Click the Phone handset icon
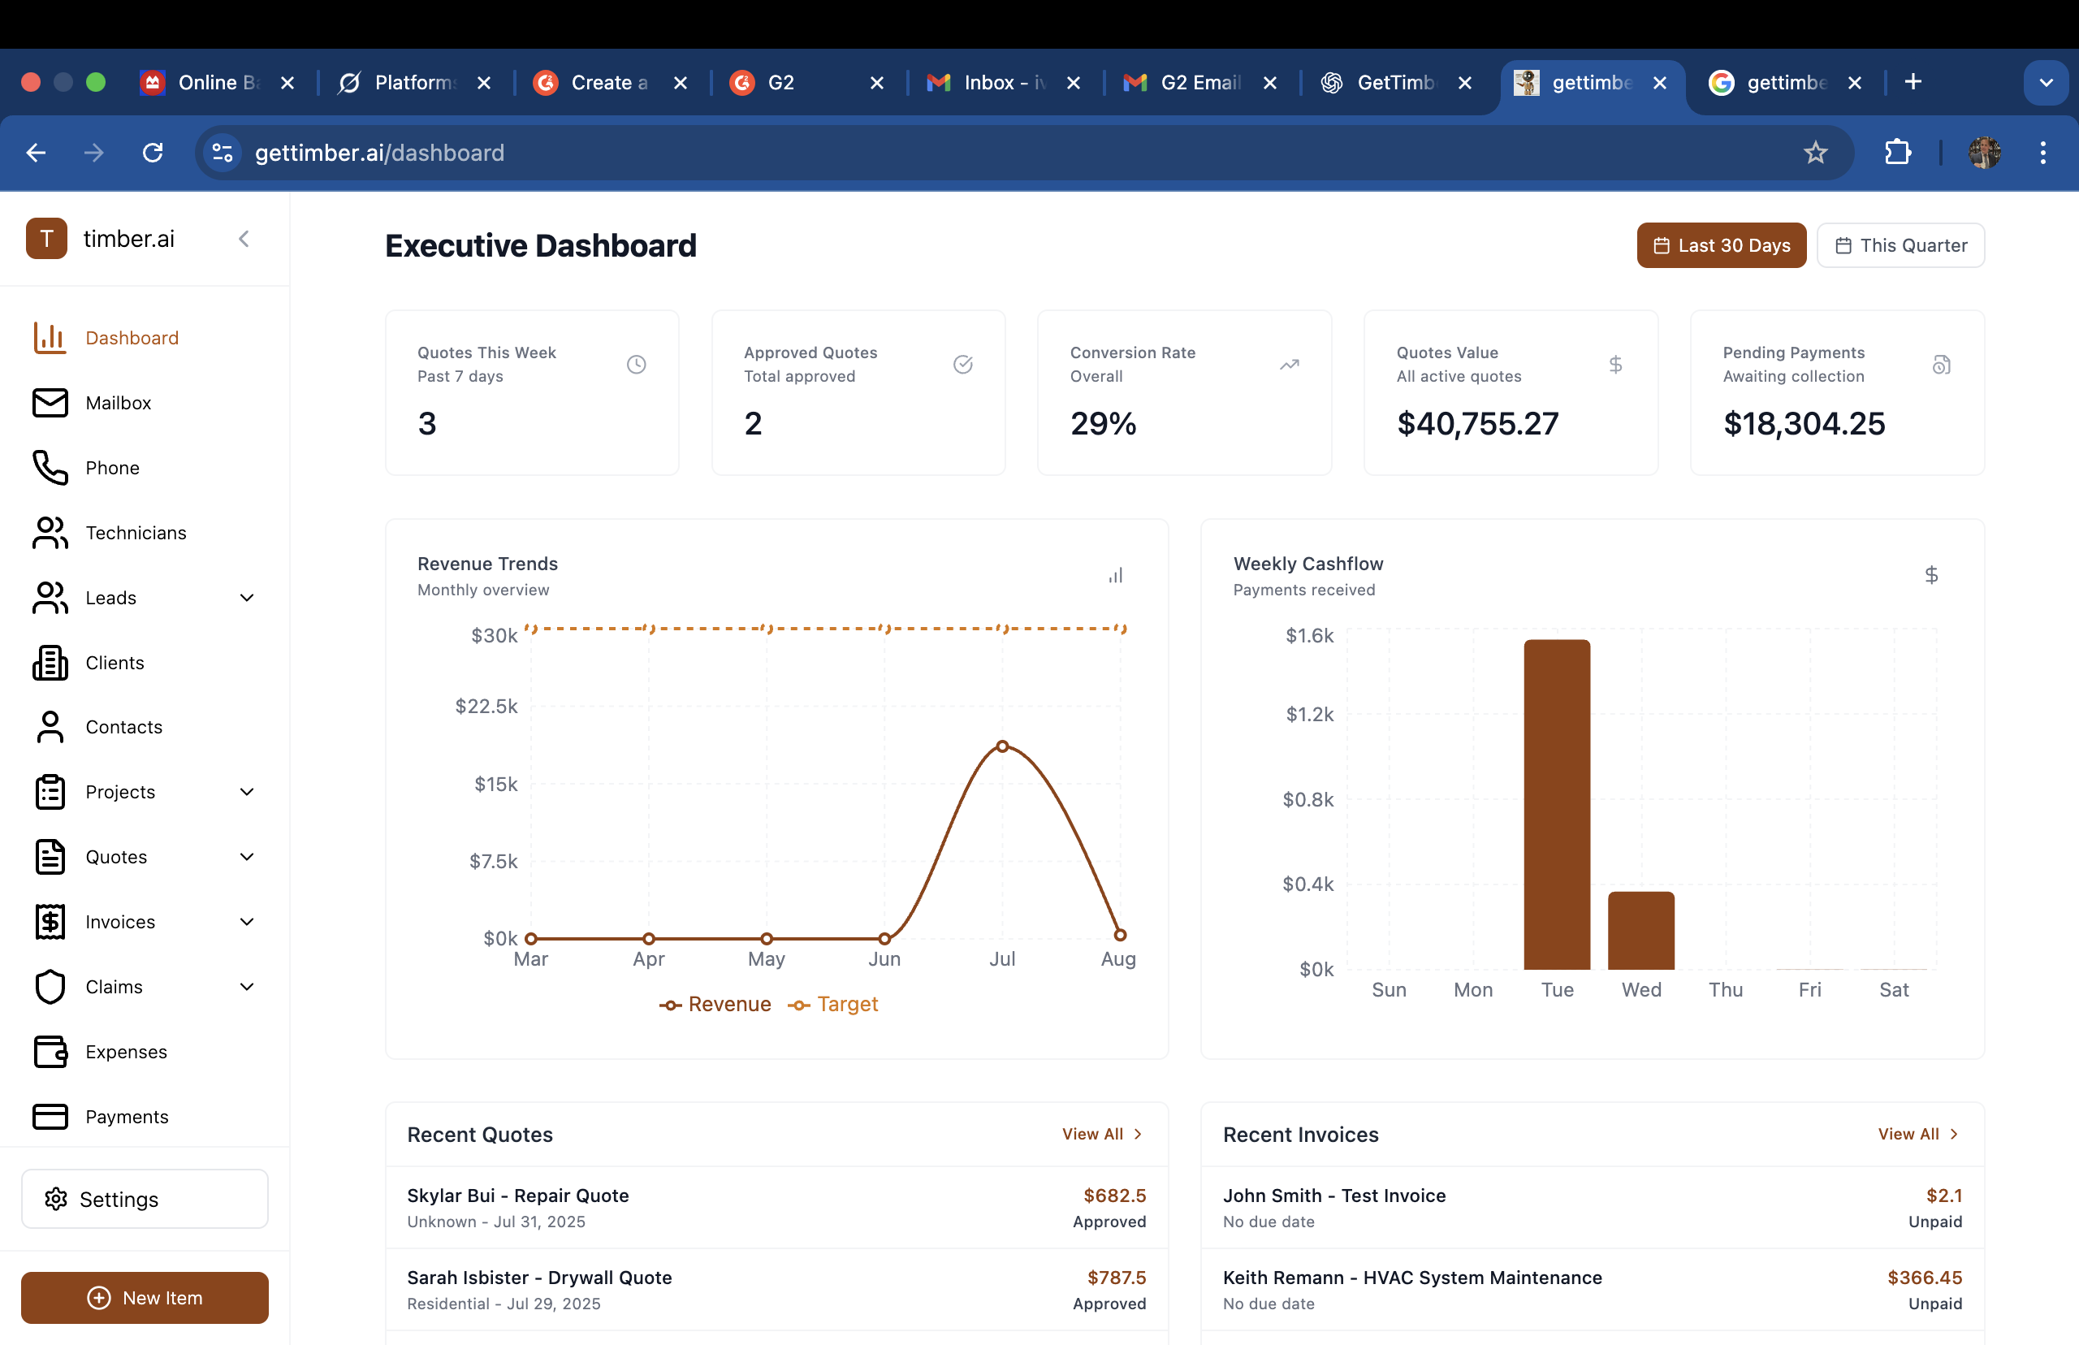The height and width of the screenshot is (1345, 2079). point(50,468)
